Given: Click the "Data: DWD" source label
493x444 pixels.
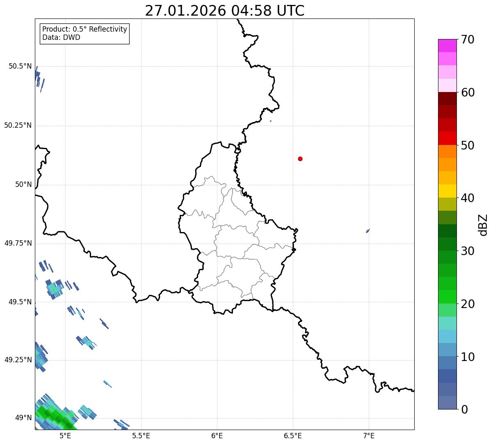Looking at the screenshot, I should pyautogui.click(x=61, y=37).
